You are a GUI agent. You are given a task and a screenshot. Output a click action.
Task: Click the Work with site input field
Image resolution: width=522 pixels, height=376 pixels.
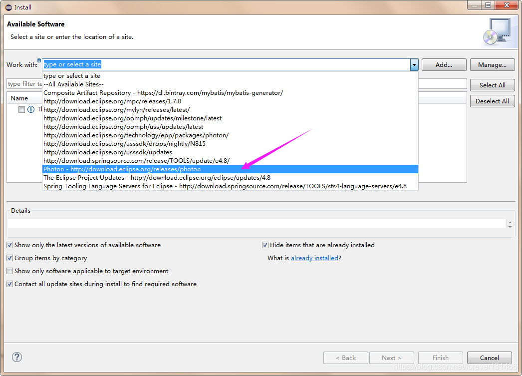tap(227, 64)
